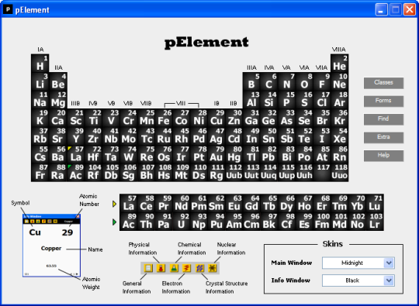Image resolution: width=419 pixels, height=306 pixels.
Task: Click the Extra button
Action: [383, 137]
